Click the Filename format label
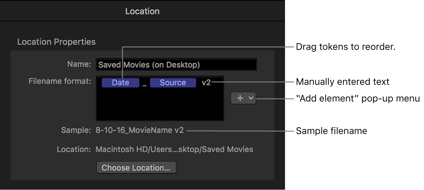Viewport: 424px width, 190px height. click(60, 81)
